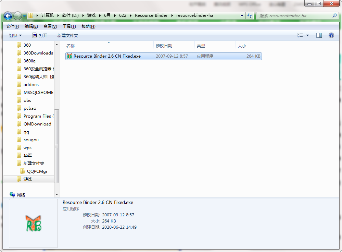The width and height of the screenshot is (342, 252).
Task: Click the Forward navigation arrow
Action: point(17,16)
